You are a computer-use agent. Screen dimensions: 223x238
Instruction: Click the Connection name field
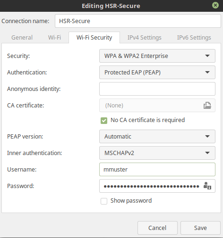(x=138, y=21)
